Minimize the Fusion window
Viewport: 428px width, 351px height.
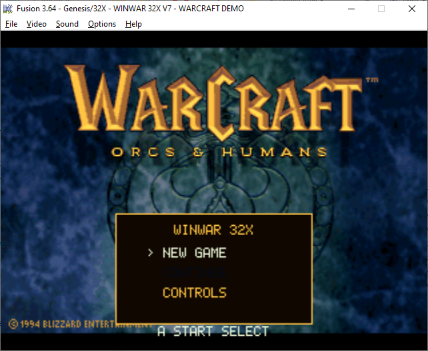click(x=351, y=9)
